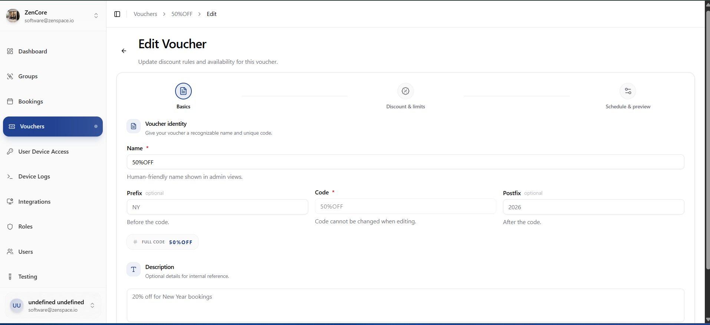
Task: Navigate to Integrations
Action: (x=53, y=201)
